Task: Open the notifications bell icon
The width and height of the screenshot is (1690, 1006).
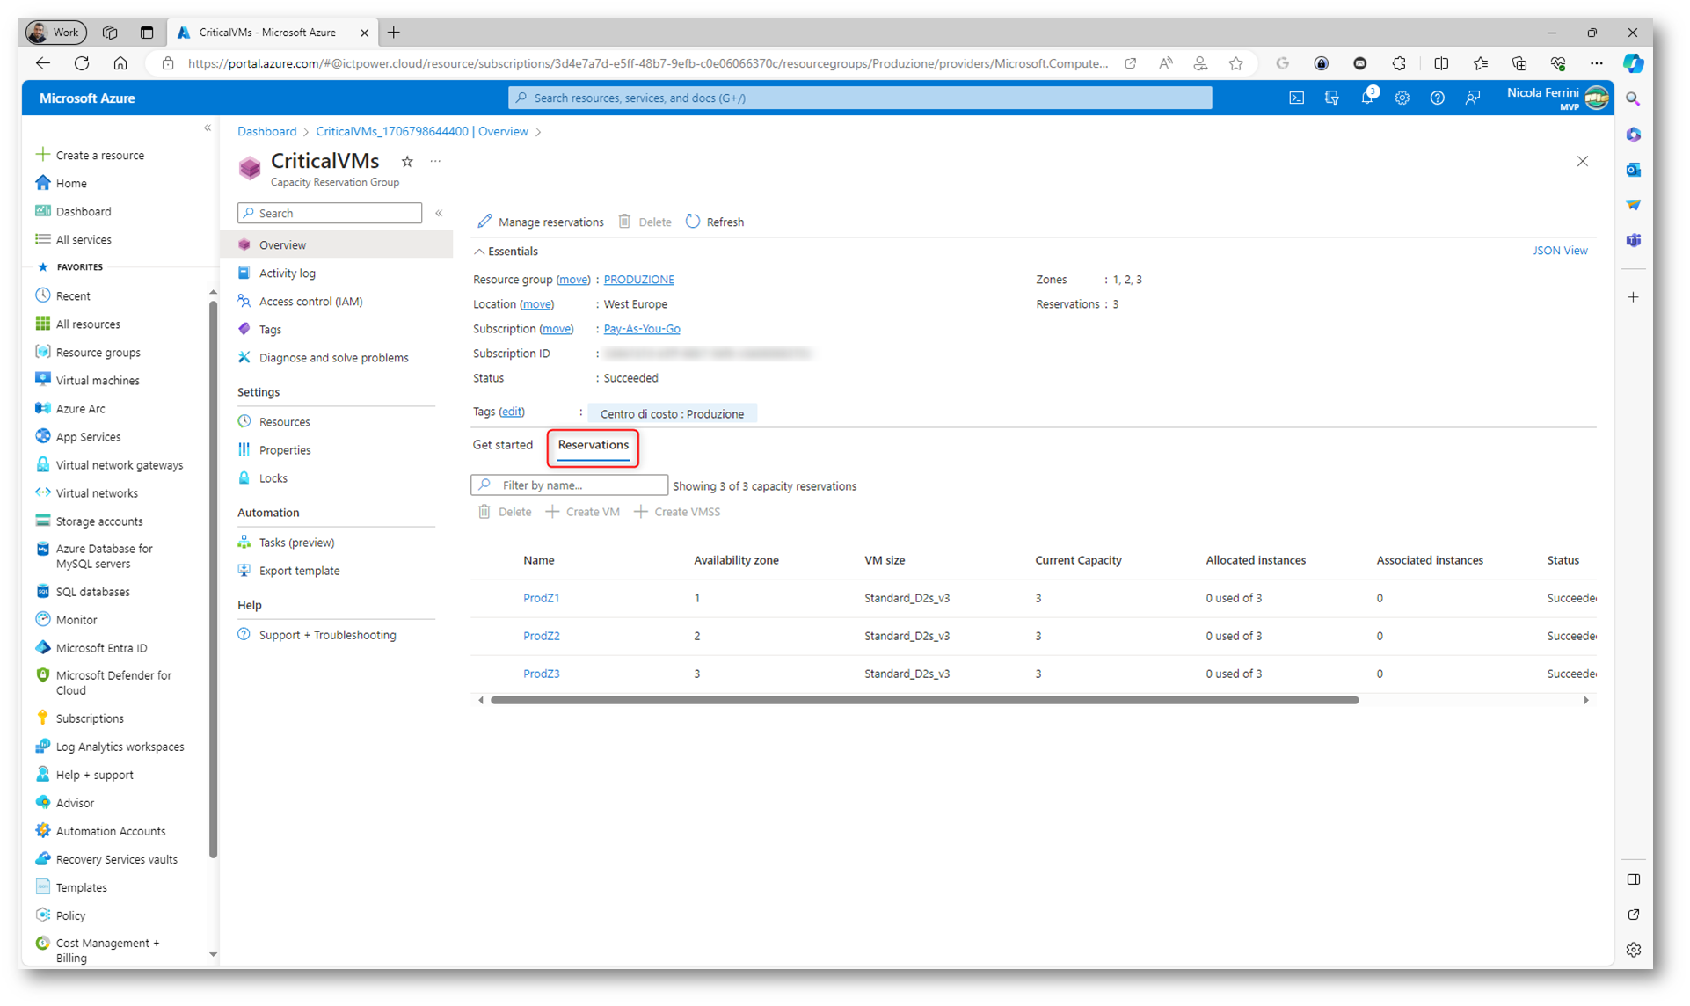Action: (1367, 98)
